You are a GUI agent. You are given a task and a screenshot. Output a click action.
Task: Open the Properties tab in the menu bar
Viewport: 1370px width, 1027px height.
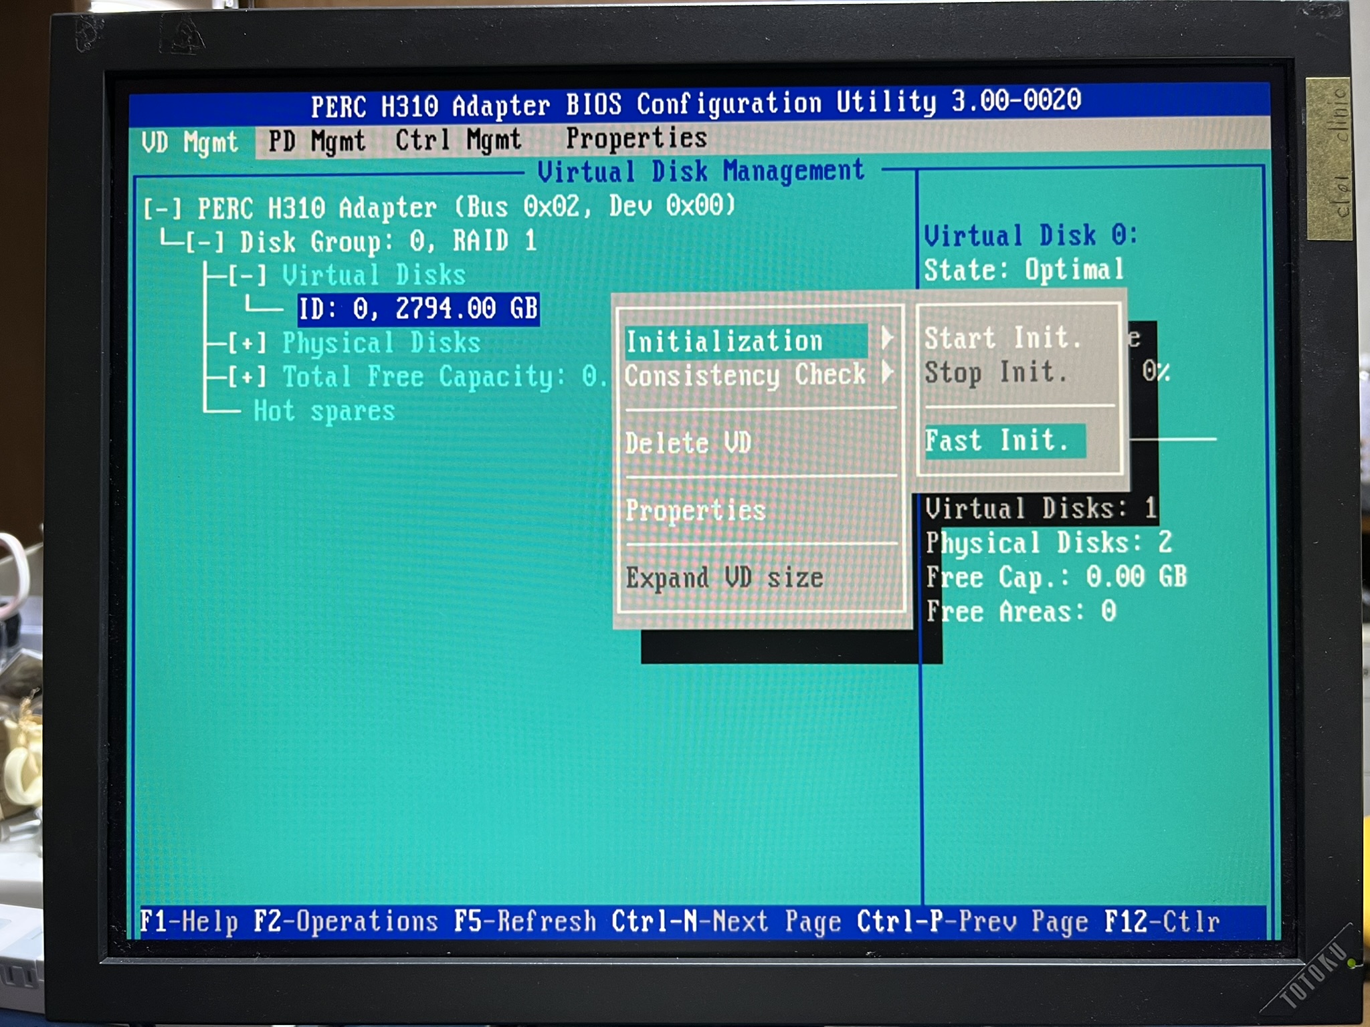(636, 138)
